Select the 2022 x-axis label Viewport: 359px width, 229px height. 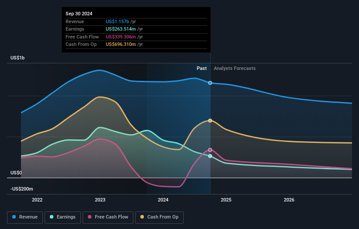(x=37, y=200)
